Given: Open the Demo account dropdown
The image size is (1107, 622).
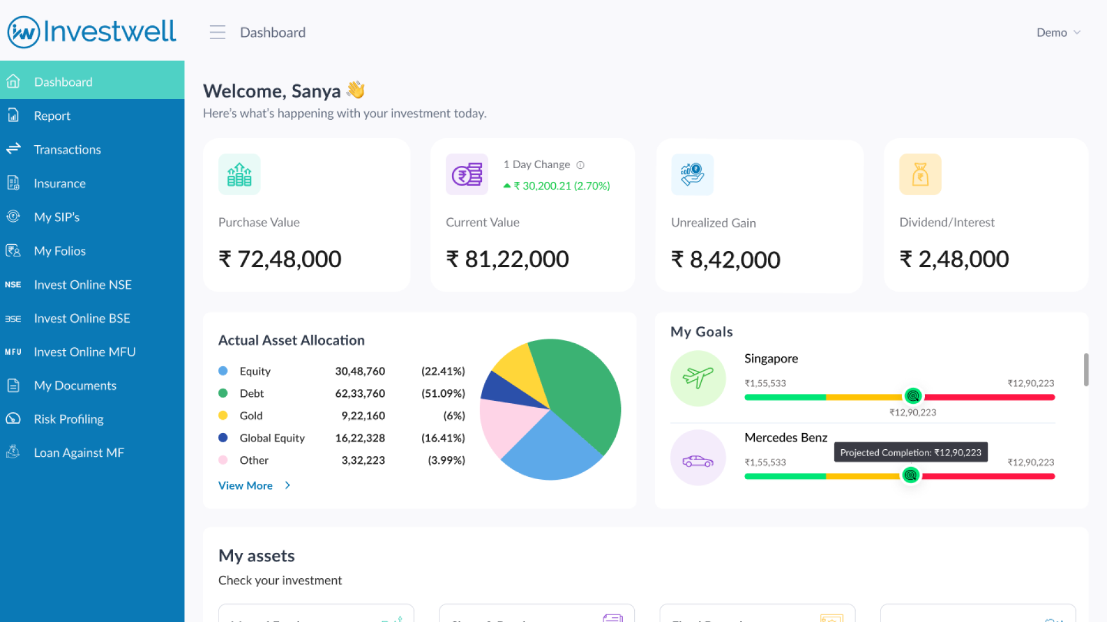Looking at the screenshot, I should [1058, 32].
